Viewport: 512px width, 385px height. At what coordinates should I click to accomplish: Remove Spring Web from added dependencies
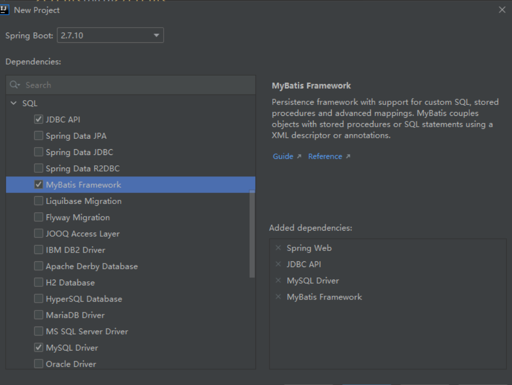click(x=278, y=248)
